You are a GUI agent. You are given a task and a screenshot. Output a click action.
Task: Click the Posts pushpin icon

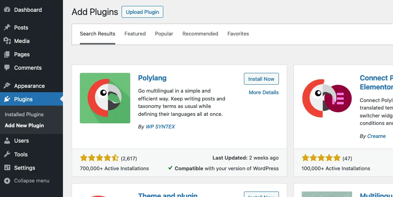pos(7,27)
